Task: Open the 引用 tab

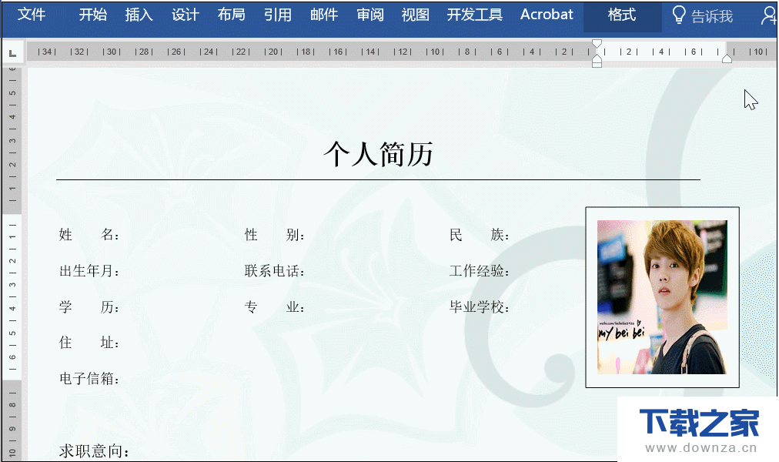Action: 278,15
